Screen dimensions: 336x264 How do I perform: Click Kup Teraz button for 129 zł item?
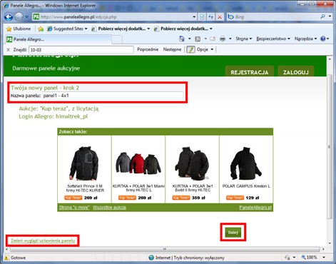235,198
